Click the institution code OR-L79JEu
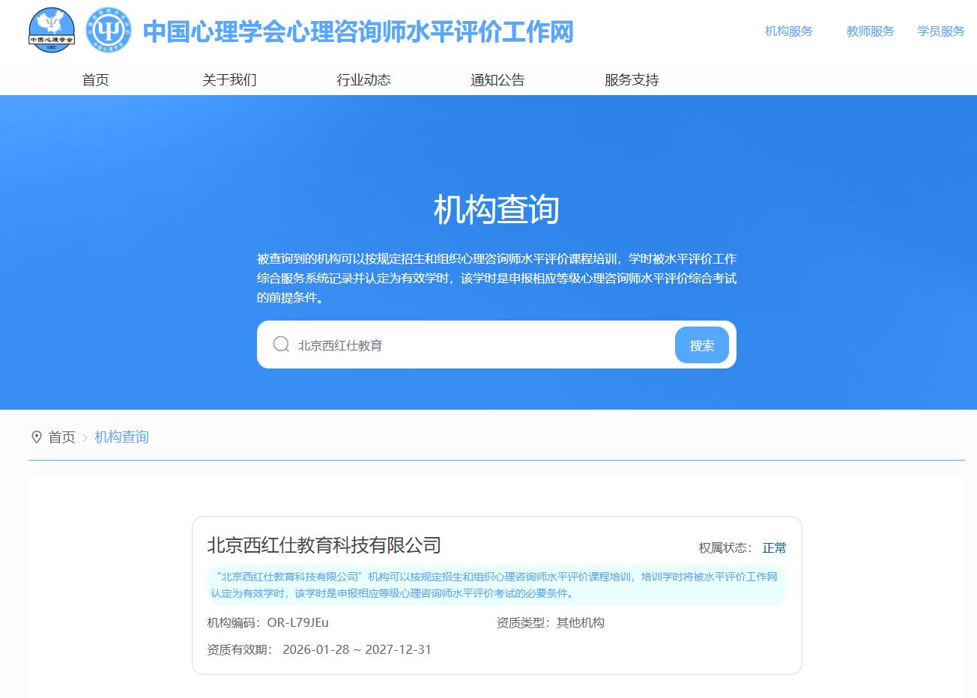This screenshot has width=977, height=698. point(297,623)
